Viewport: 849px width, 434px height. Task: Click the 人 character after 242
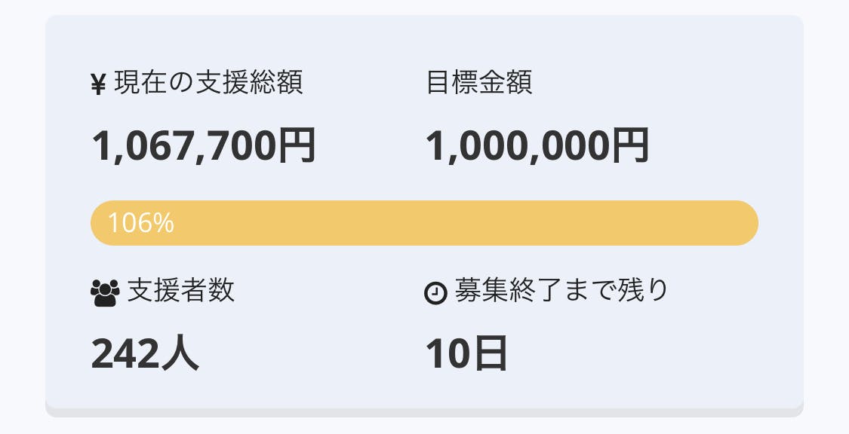tap(180, 354)
